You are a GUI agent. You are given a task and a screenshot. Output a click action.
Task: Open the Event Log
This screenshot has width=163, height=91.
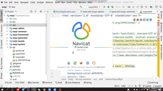point(153,82)
